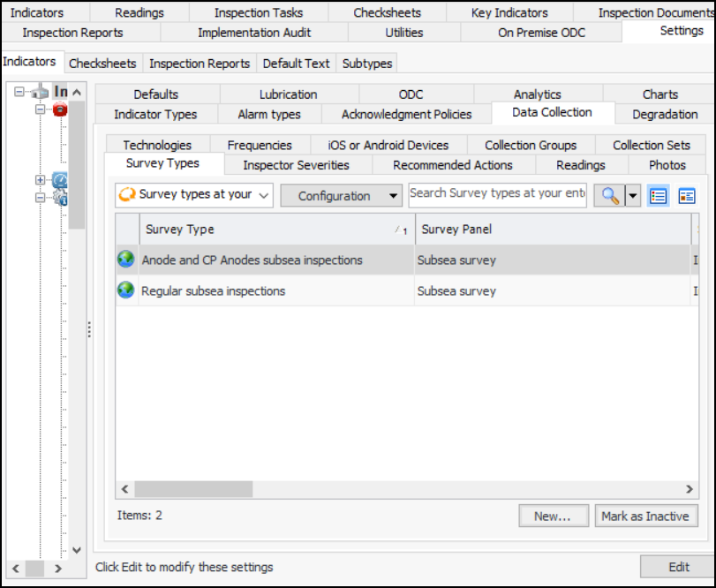Click the magnifying glass search icon
Viewport: 716px width, 588px height.
pyautogui.click(x=608, y=196)
